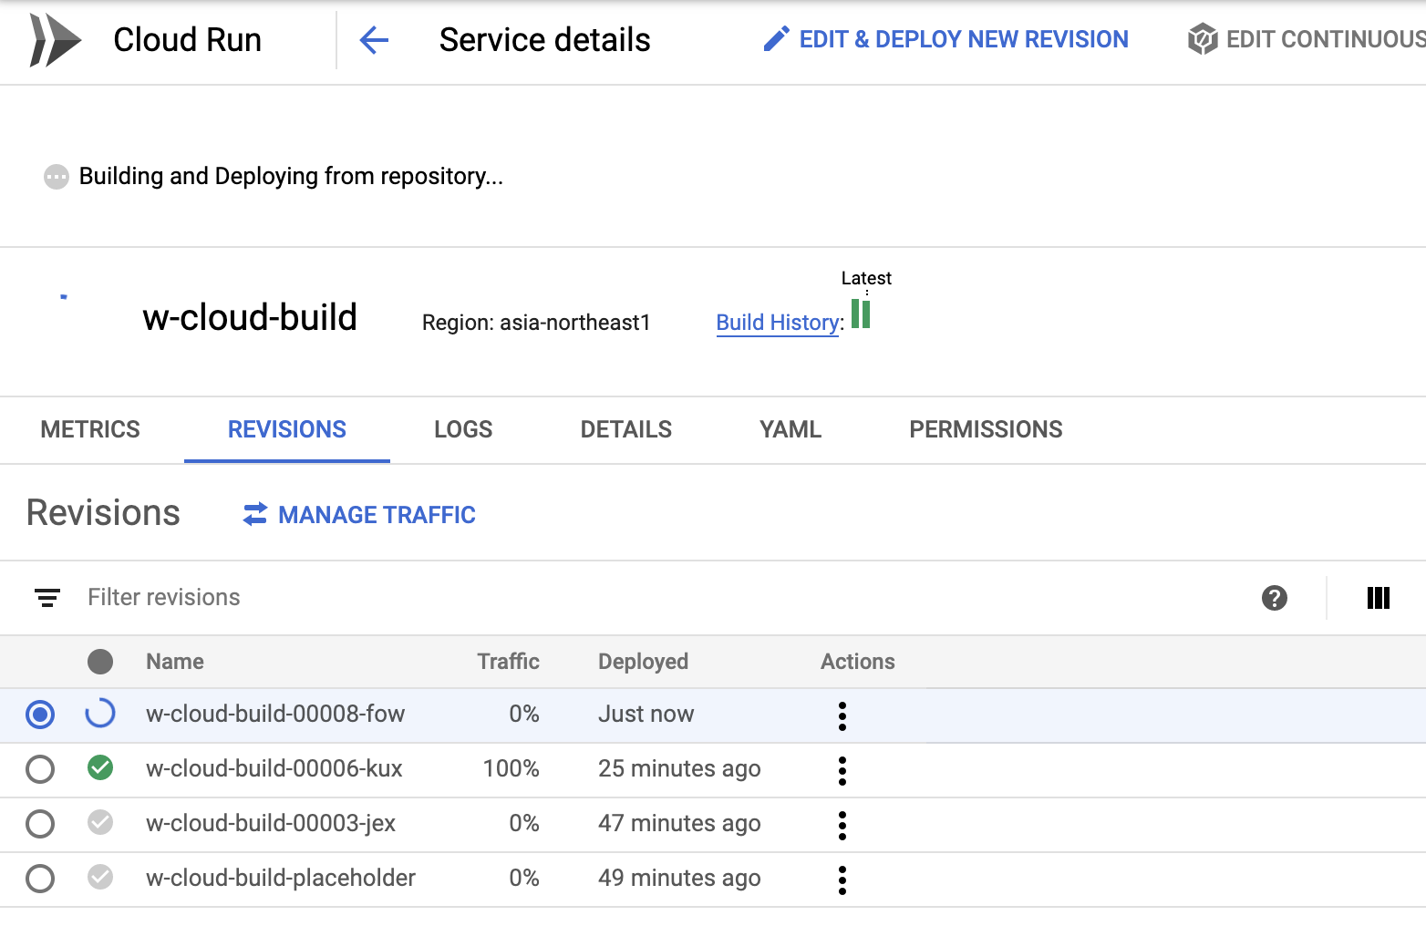Click the gray check icon of revision 00003-jex
The width and height of the screenshot is (1426, 926).
coord(100,823)
